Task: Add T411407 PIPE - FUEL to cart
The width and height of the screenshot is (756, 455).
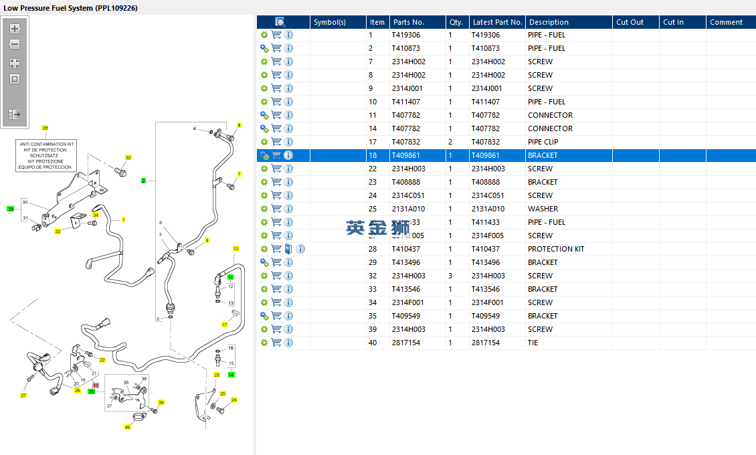Action: pos(276,102)
